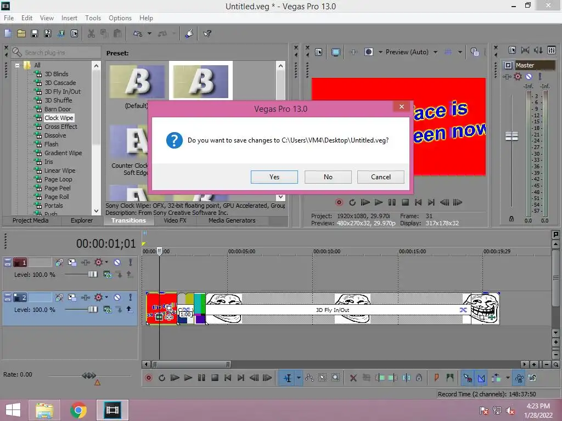Click the Undo arrow icon
562x421 pixels.
[x=138, y=33]
